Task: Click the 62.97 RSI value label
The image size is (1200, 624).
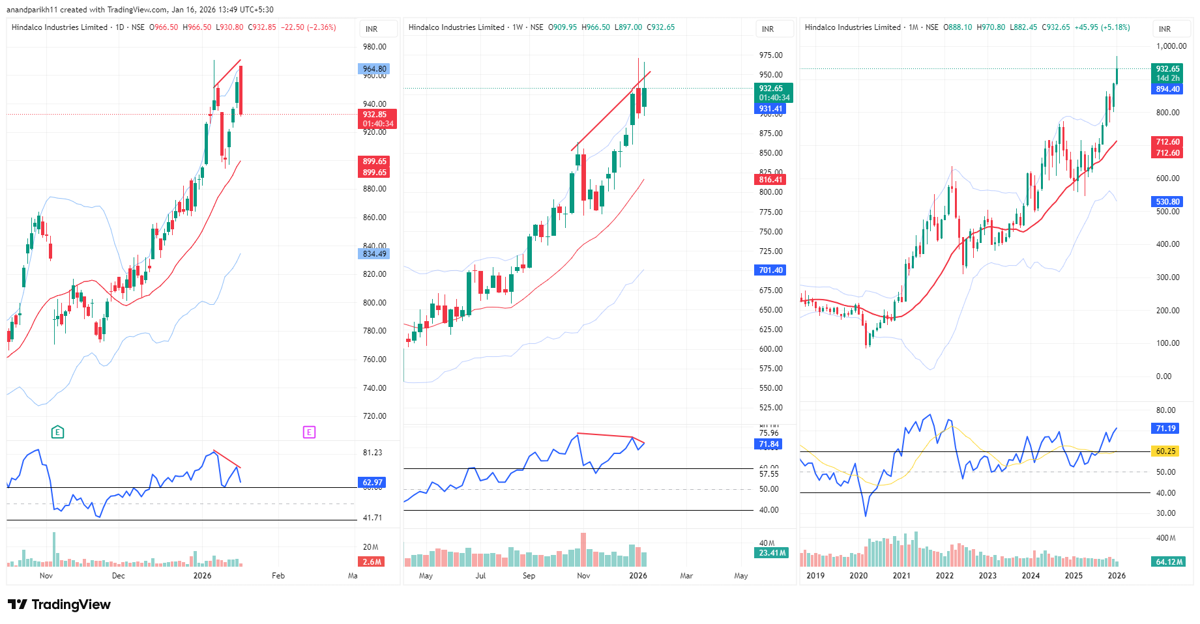Action: click(x=372, y=483)
